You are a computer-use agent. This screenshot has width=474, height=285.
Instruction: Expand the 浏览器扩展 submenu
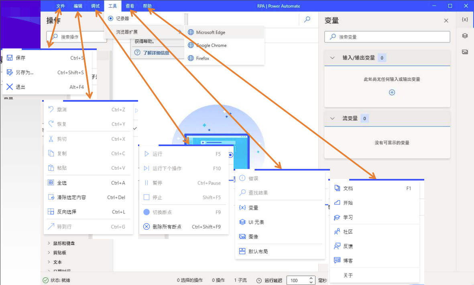pyautogui.click(x=144, y=32)
